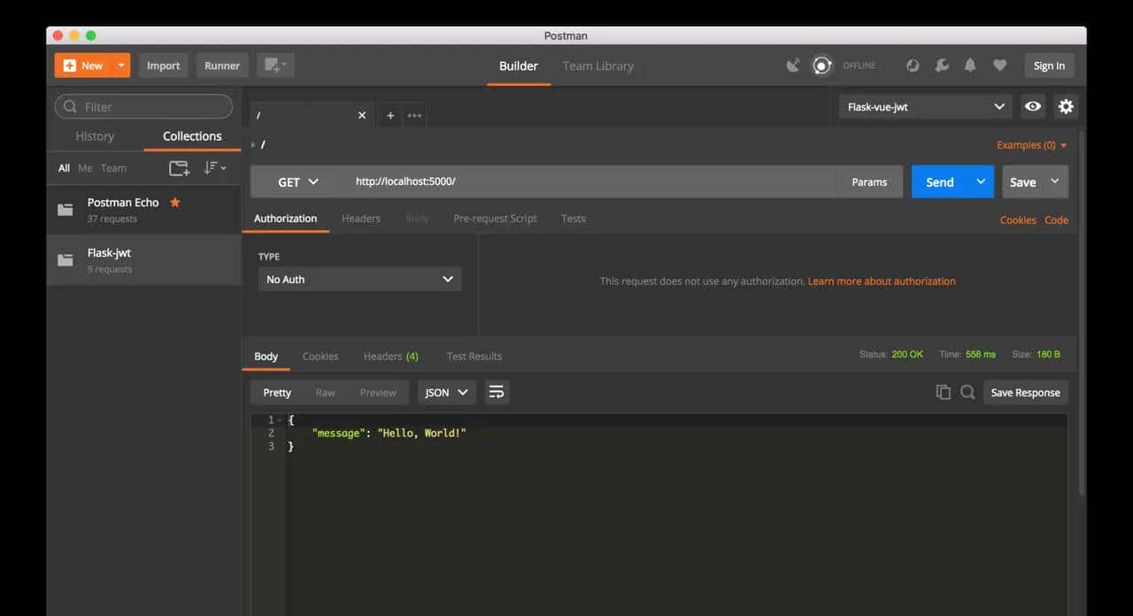Search the response with magnifier icon
Screen dimensions: 1133x616
coord(967,392)
